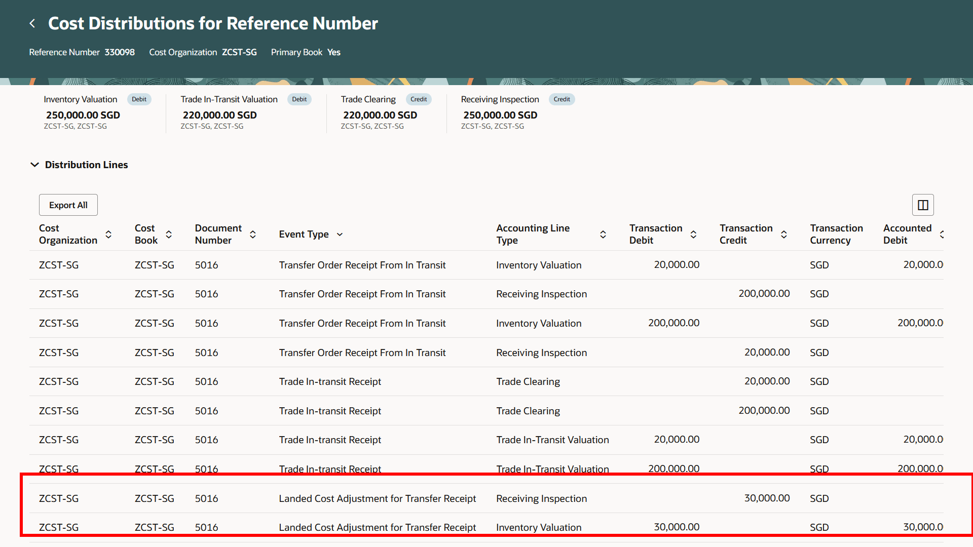Click the 200,000.00 Trade Clearing credit cell
The height and width of the screenshot is (547, 973).
point(764,411)
